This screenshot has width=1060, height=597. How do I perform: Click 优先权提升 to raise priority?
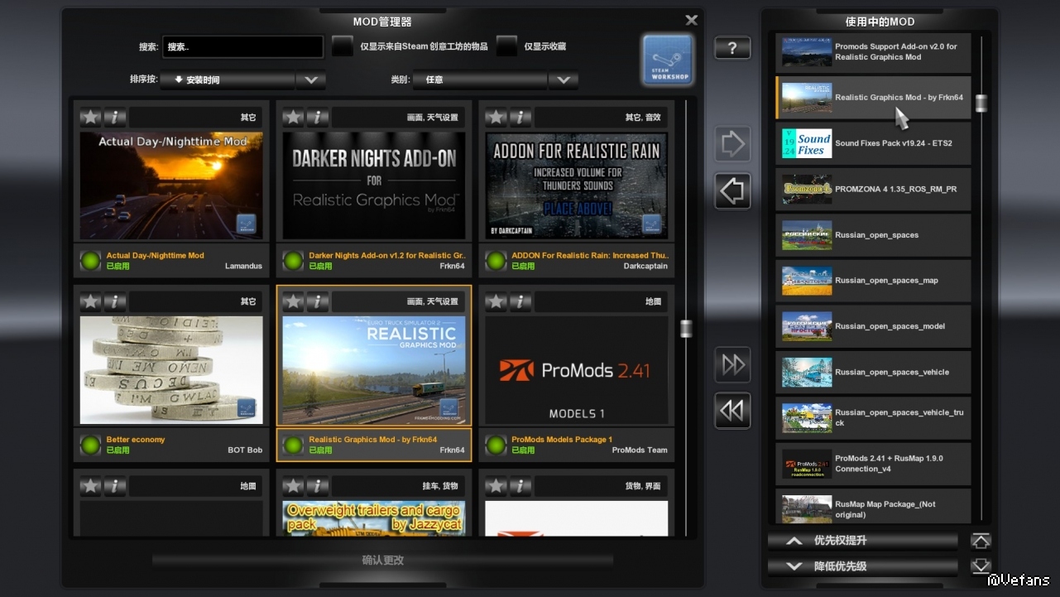(x=863, y=542)
